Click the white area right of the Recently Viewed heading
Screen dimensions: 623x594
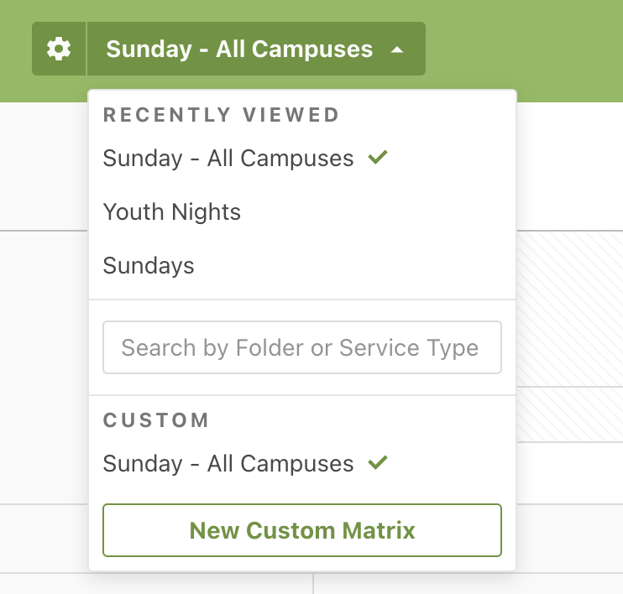pyautogui.click(x=428, y=115)
